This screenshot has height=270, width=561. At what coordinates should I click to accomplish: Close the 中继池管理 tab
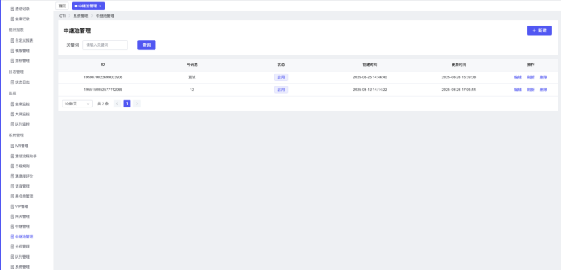click(101, 6)
